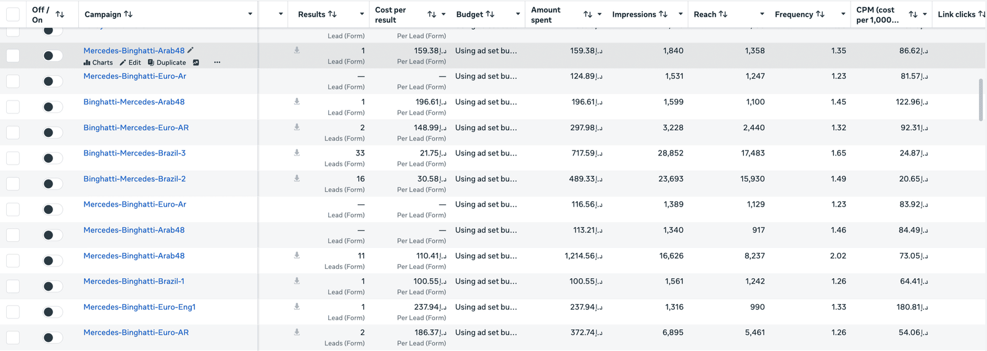This screenshot has height=351, width=987.
Task: Open the Binghatti-Mercedes-Arab48 campaign link
Action: coord(134,102)
